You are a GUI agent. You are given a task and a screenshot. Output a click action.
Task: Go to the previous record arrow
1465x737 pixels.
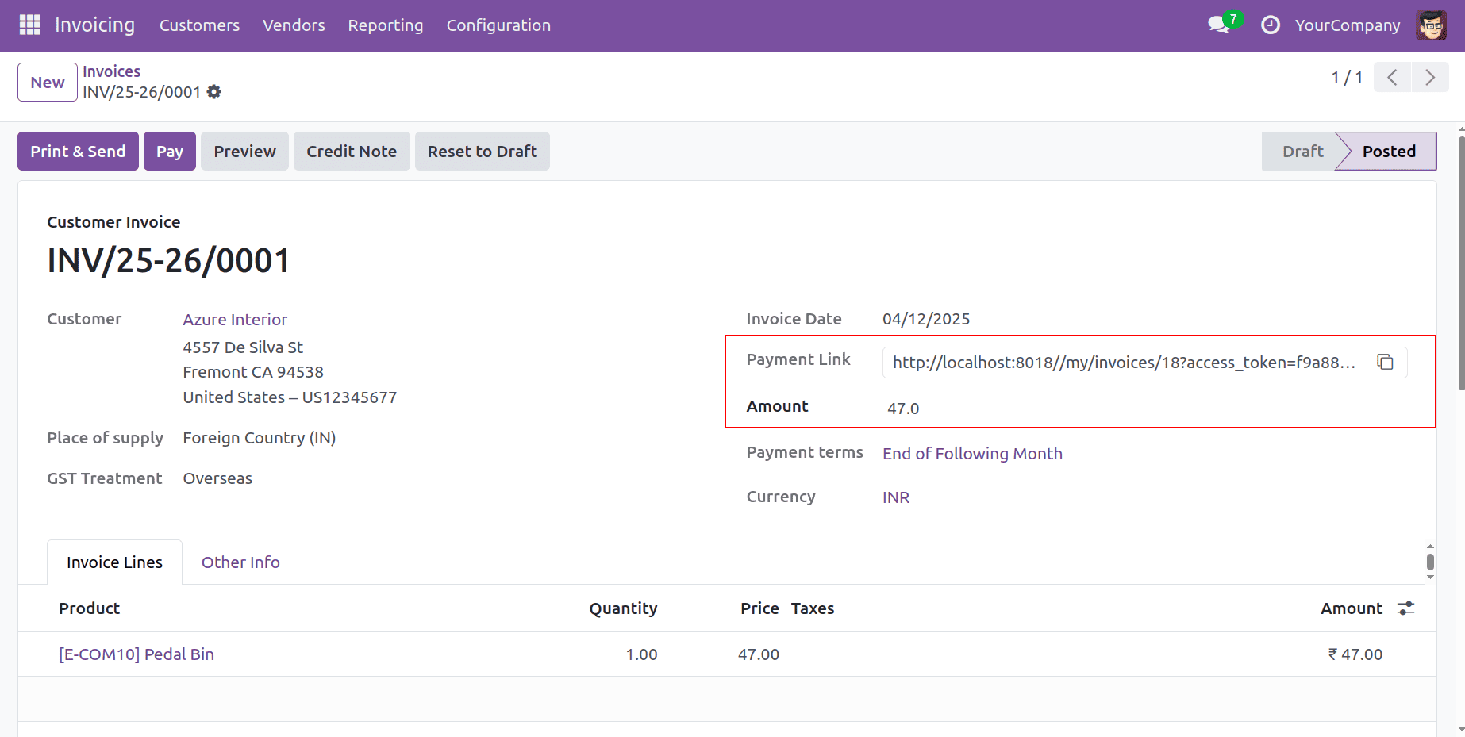pyautogui.click(x=1392, y=77)
